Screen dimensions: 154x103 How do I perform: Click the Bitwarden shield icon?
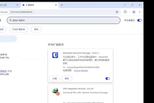pyautogui.click(x=55, y=55)
